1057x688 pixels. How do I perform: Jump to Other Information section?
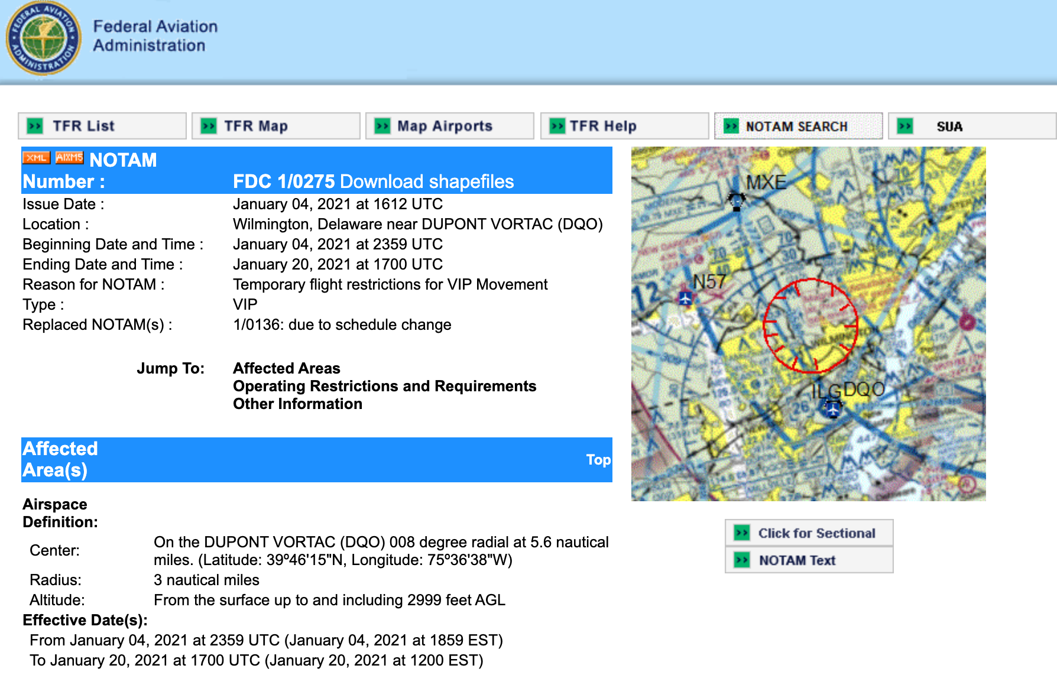297,404
